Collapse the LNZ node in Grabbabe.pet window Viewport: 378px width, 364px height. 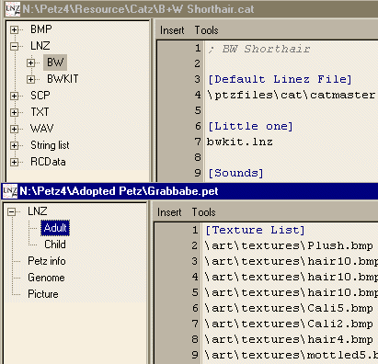click(12, 211)
